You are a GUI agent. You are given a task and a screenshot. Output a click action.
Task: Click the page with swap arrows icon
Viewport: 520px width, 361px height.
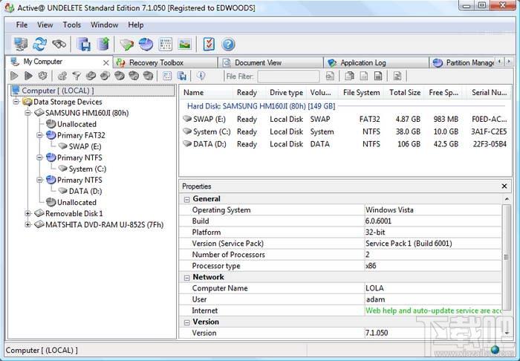397,77
